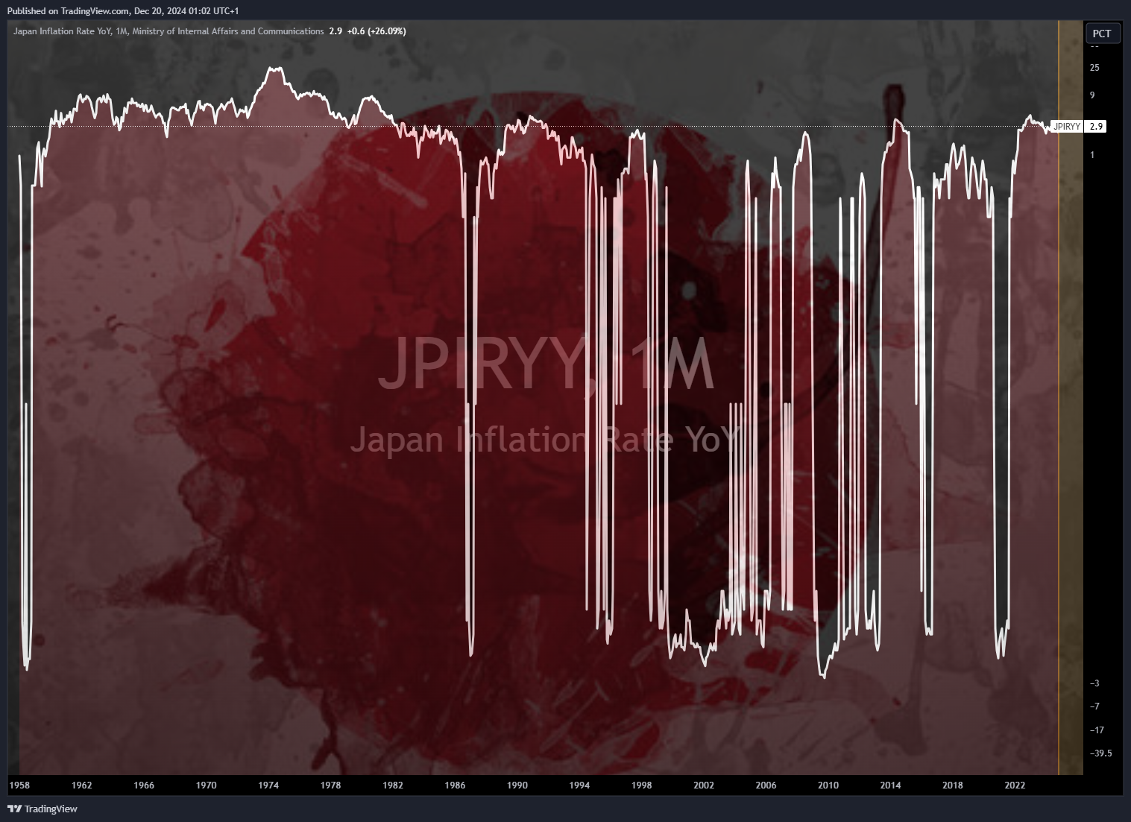1131x822 pixels.
Task: Click the −17 level on the price scale
Action: (1097, 730)
